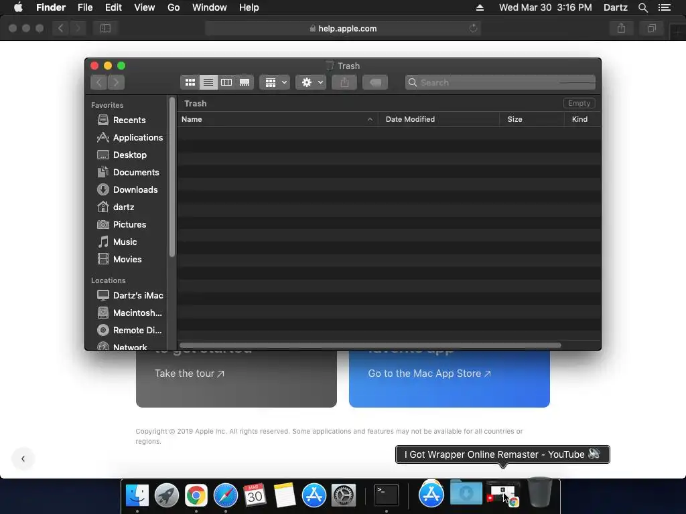This screenshot has width=686, height=514.
Task: Click the eject icon in menu bar
Action: point(480,7)
